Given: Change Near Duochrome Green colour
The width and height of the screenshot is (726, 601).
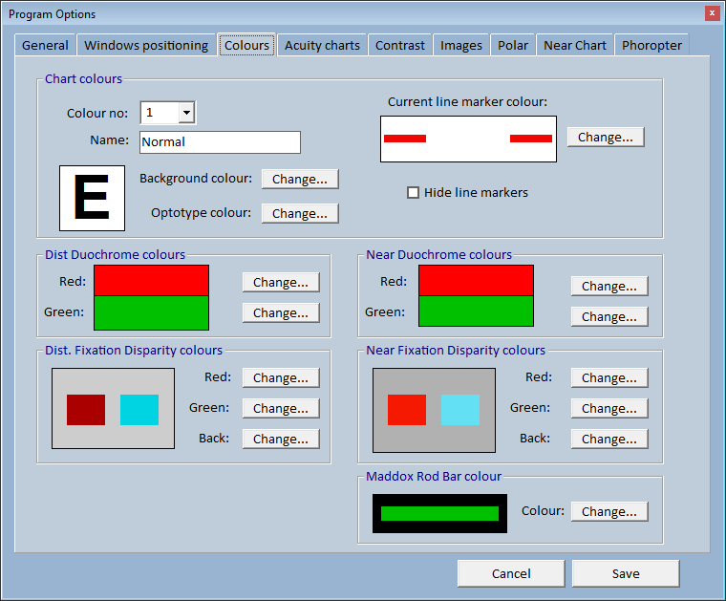Looking at the screenshot, I should [609, 316].
